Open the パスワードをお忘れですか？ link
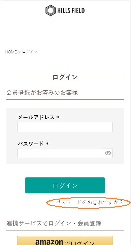This screenshot has height=245, width=131. 89,203
